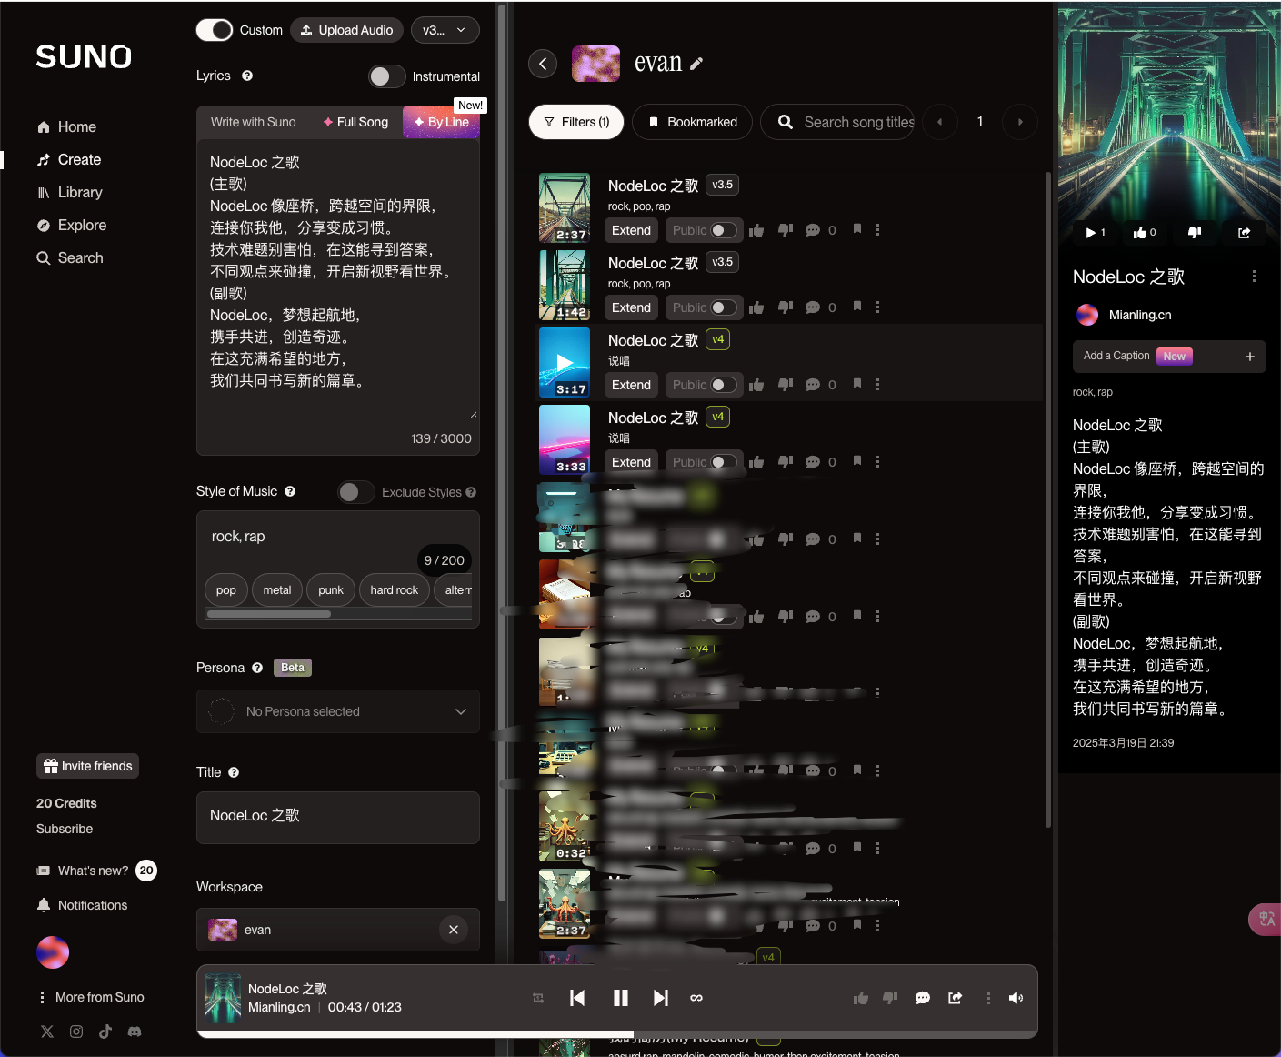Dislike the 1:42 v3.5 song

tap(786, 307)
